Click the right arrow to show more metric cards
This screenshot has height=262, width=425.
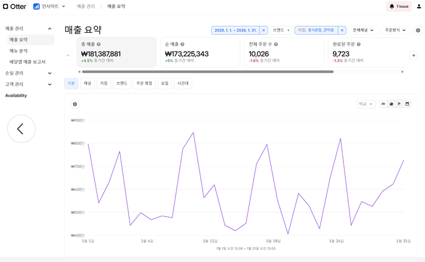coord(413,55)
